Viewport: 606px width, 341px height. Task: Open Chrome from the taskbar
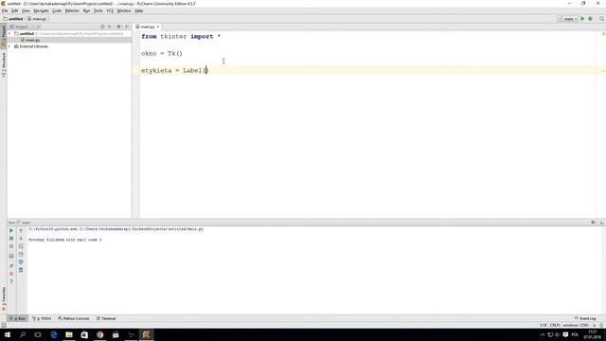[x=99, y=334]
